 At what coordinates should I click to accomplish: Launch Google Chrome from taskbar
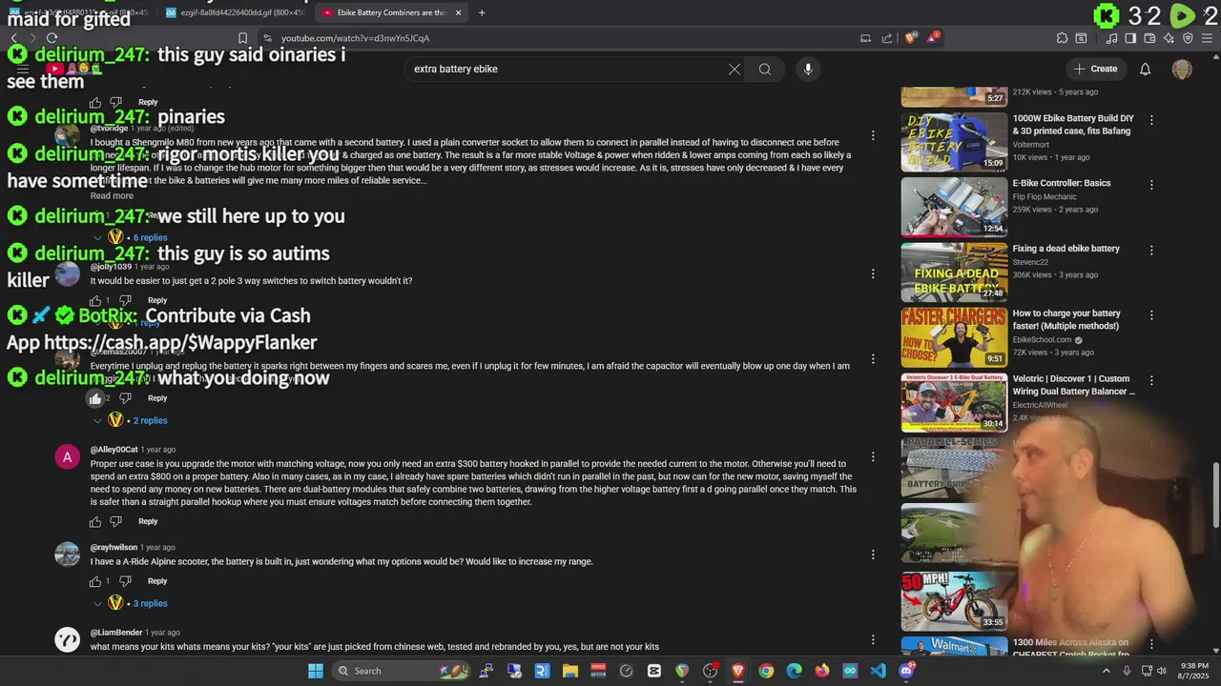[766, 671]
